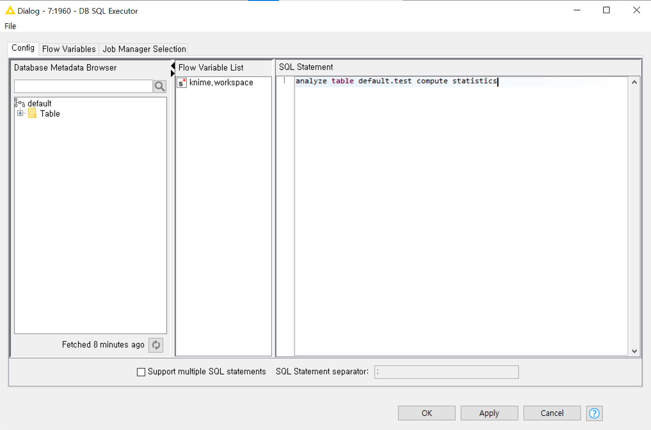Expand the Table node in the metadata tree
Viewport: 651px width, 430px height.
coord(20,113)
